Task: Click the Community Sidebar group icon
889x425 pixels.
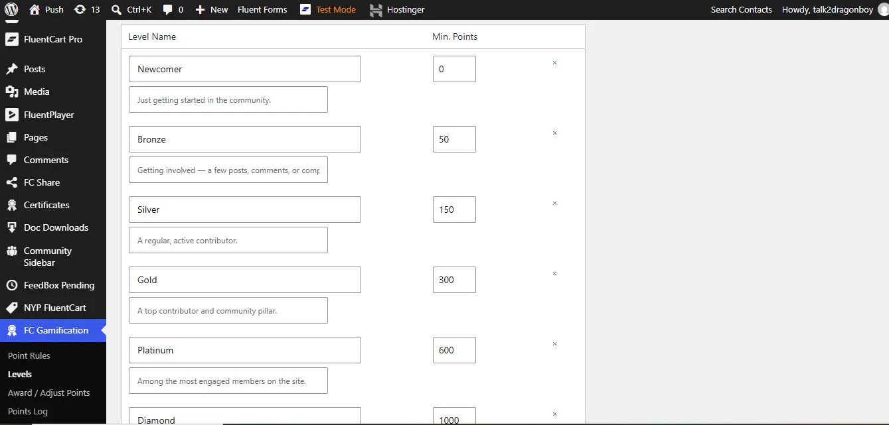Action: pos(11,251)
